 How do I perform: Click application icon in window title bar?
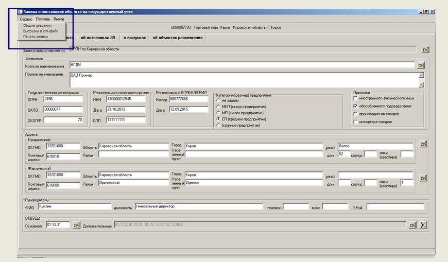tap(20, 11)
